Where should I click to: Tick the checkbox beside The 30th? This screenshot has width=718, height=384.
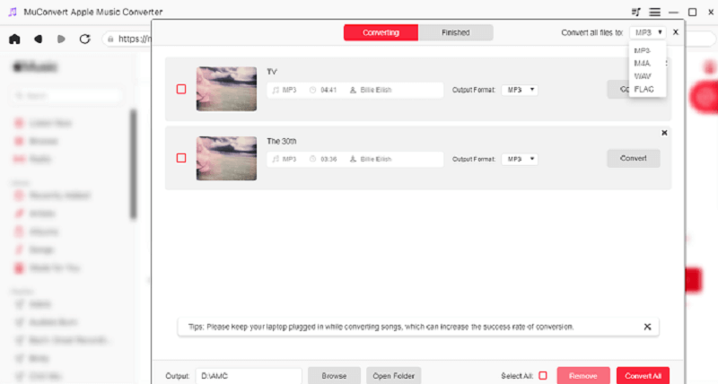pyautogui.click(x=181, y=158)
